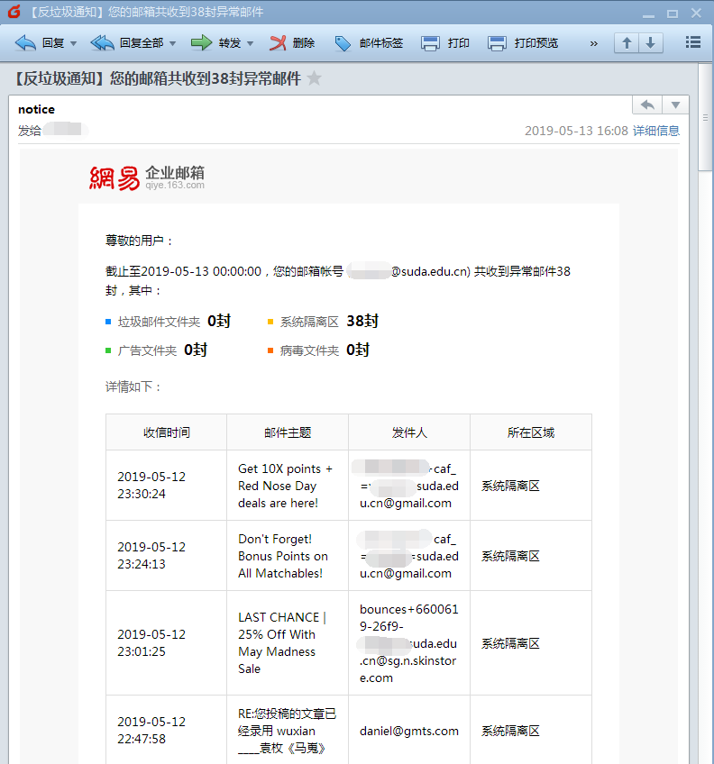The height and width of the screenshot is (764, 714).
Task: Go to previous mail with up arrow
Action: click(x=627, y=43)
